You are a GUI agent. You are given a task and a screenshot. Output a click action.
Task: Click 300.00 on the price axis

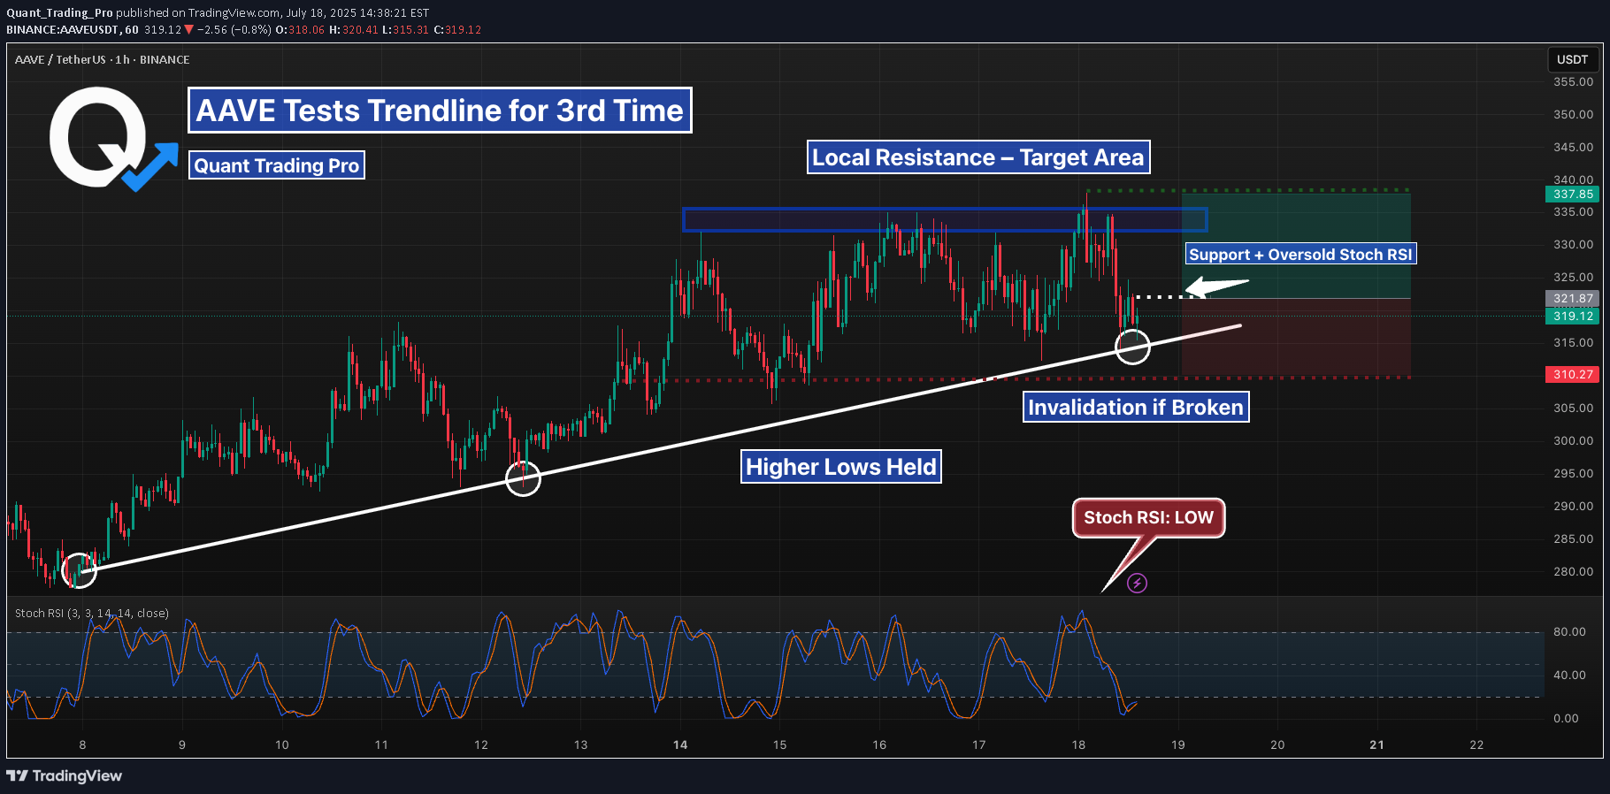(x=1573, y=440)
